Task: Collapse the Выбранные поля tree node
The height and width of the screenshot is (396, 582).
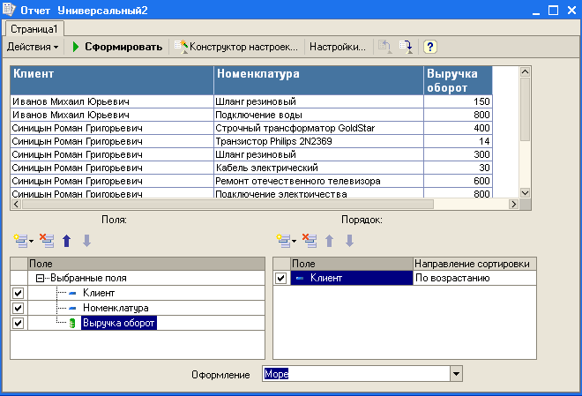Action: [41, 278]
